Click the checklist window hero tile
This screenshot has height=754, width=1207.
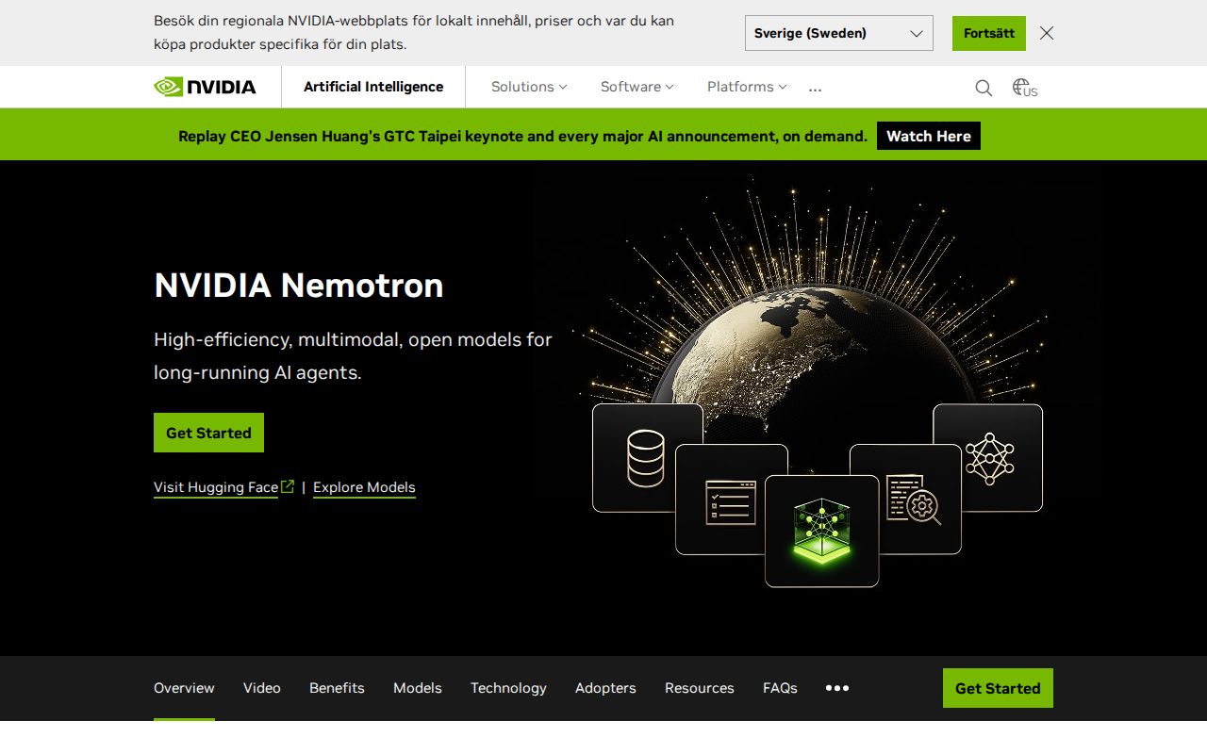point(731,500)
